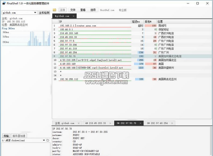Sort by the 延迟ms column header
The width and height of the screenshot is (213, 156).
[x=137, y=22]
